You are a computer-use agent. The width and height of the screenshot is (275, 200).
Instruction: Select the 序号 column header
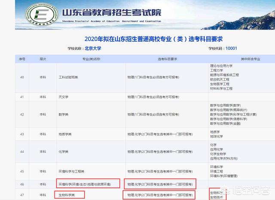(x=22, y=59)
